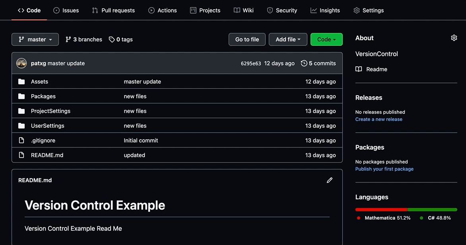
Task: Open the master update commit message
Action: click(66, 63)
